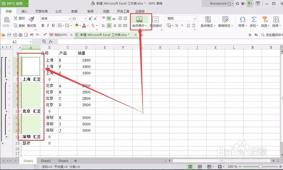This screenshot has height=170, width=283.
Task: Collapse the 北京 汇总 group
Action: tap(6, 111)
